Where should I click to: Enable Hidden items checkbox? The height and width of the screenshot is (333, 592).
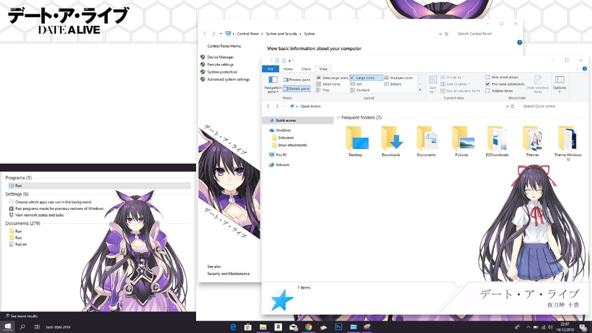(499, 91)
